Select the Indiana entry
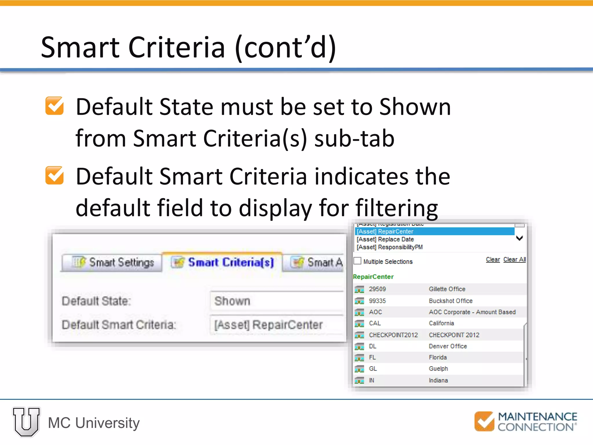Viewport: 593px width, 445px height. point(438,380)
